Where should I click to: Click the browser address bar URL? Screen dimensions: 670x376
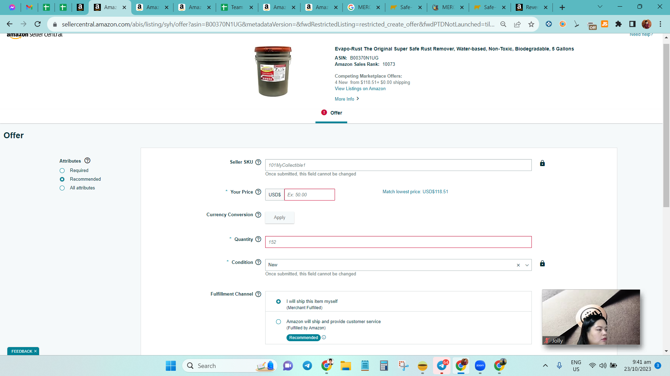click(x=278, y=24)
